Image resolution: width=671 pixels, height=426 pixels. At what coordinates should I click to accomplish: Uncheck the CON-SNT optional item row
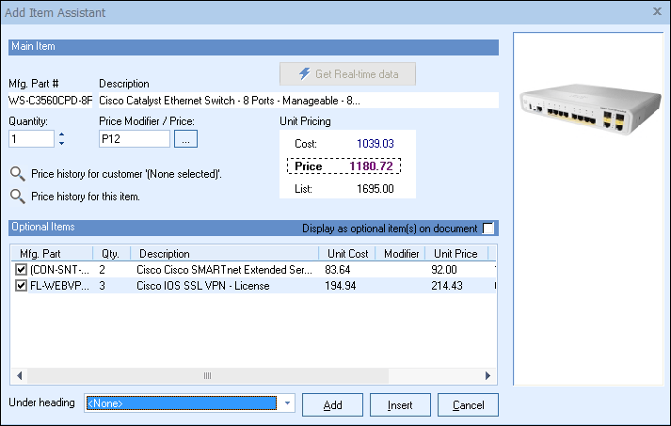[22, 270]
